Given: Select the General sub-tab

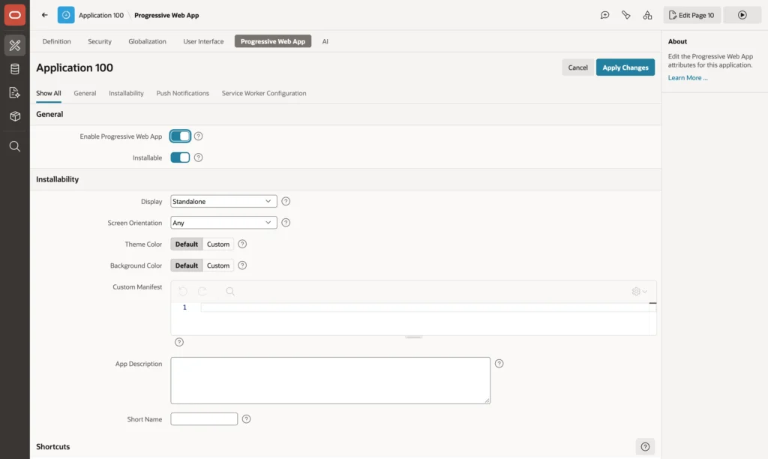Looking at the screenshot, I should point(85,93).
